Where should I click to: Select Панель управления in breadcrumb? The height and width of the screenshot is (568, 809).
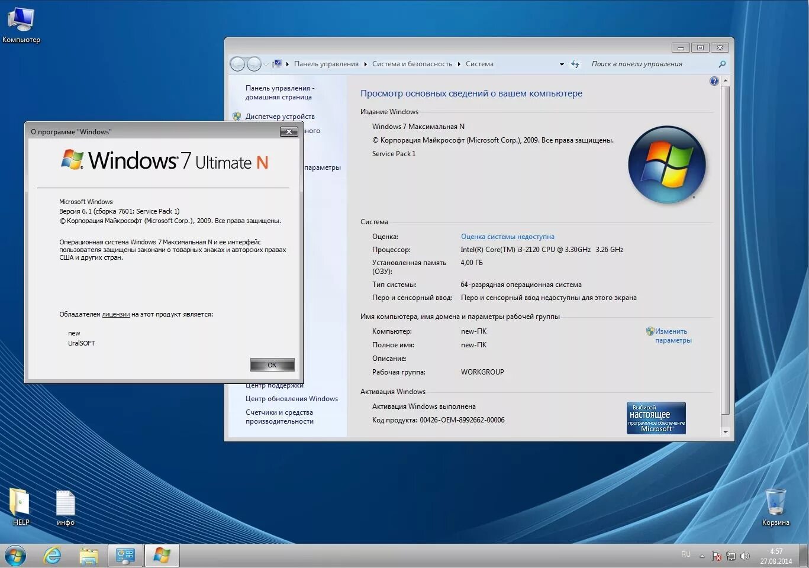[x=326, y=64]
